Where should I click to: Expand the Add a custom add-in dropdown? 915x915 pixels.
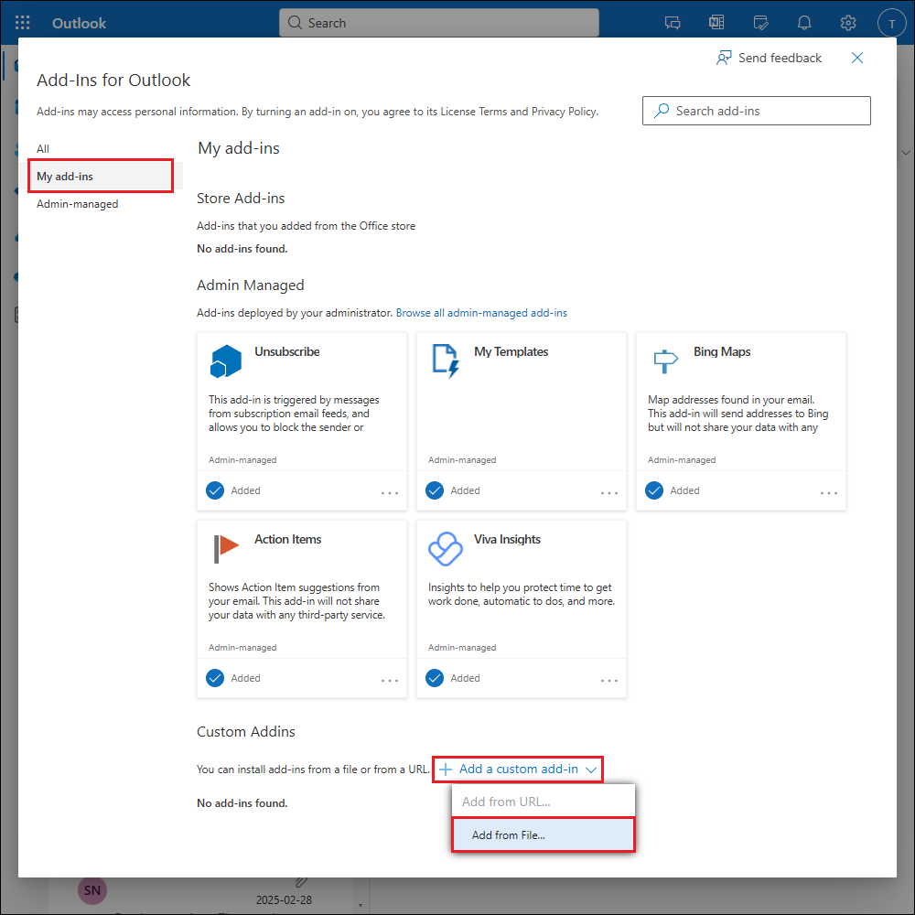tap(519, 770)
